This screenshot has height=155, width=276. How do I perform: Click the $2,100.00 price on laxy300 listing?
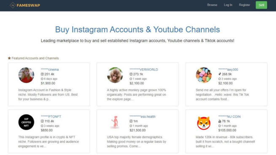click(225, 83)
